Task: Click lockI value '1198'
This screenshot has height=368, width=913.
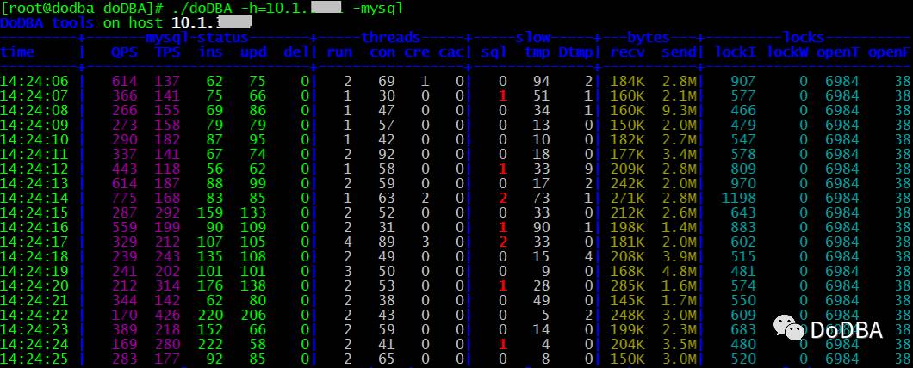Action: tap(739, 198)
